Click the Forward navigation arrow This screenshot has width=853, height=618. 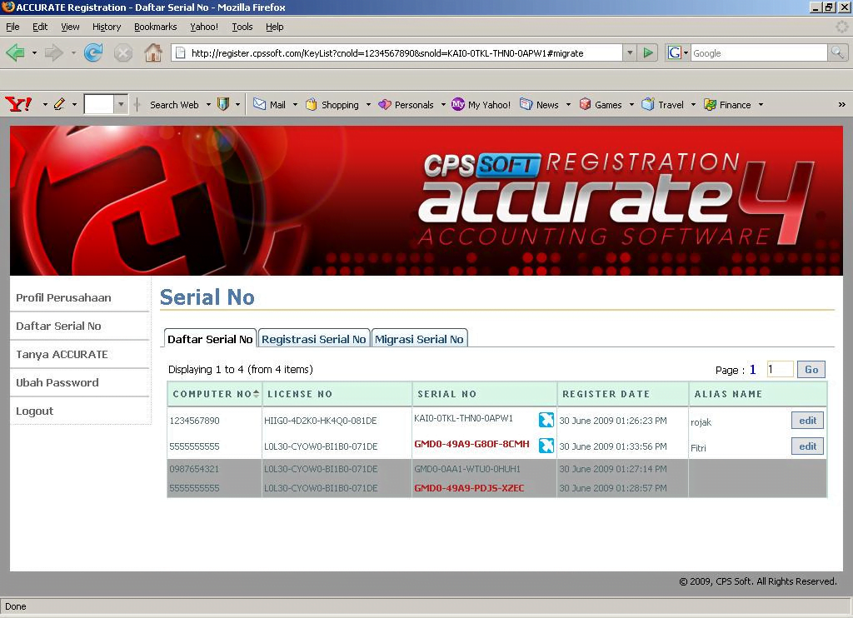coord(53,52)
